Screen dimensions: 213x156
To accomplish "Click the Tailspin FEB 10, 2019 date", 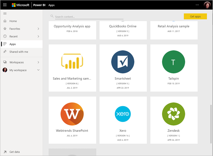I will pyautogui.click(x=174, y=84).
